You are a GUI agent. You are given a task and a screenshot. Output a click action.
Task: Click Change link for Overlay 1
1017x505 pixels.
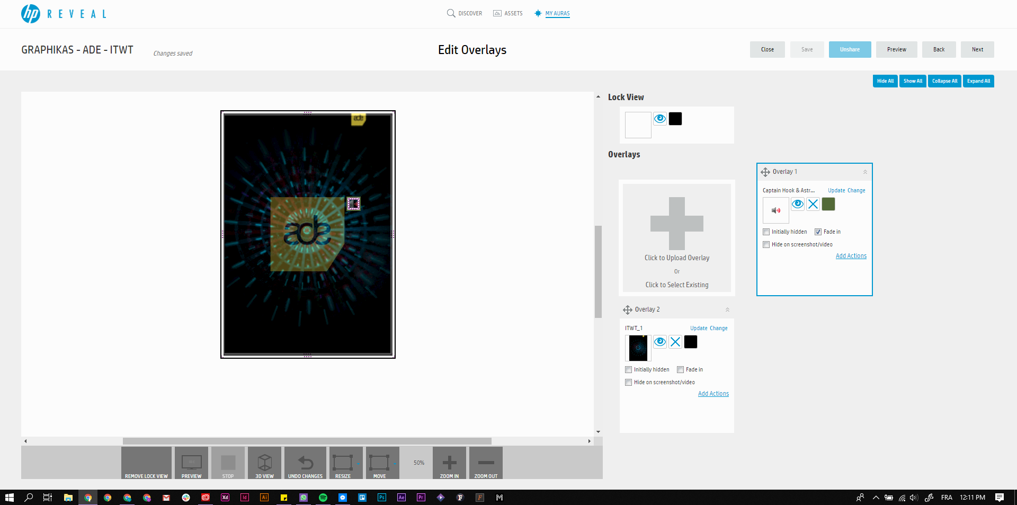click(857, 190)
